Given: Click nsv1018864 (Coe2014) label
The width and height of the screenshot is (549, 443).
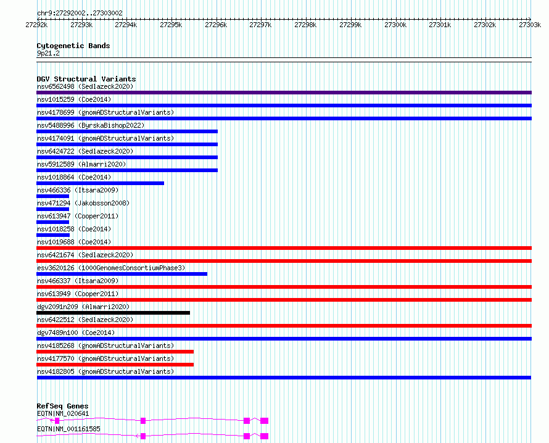Looking at the screenshot, I should click(74, 177).
